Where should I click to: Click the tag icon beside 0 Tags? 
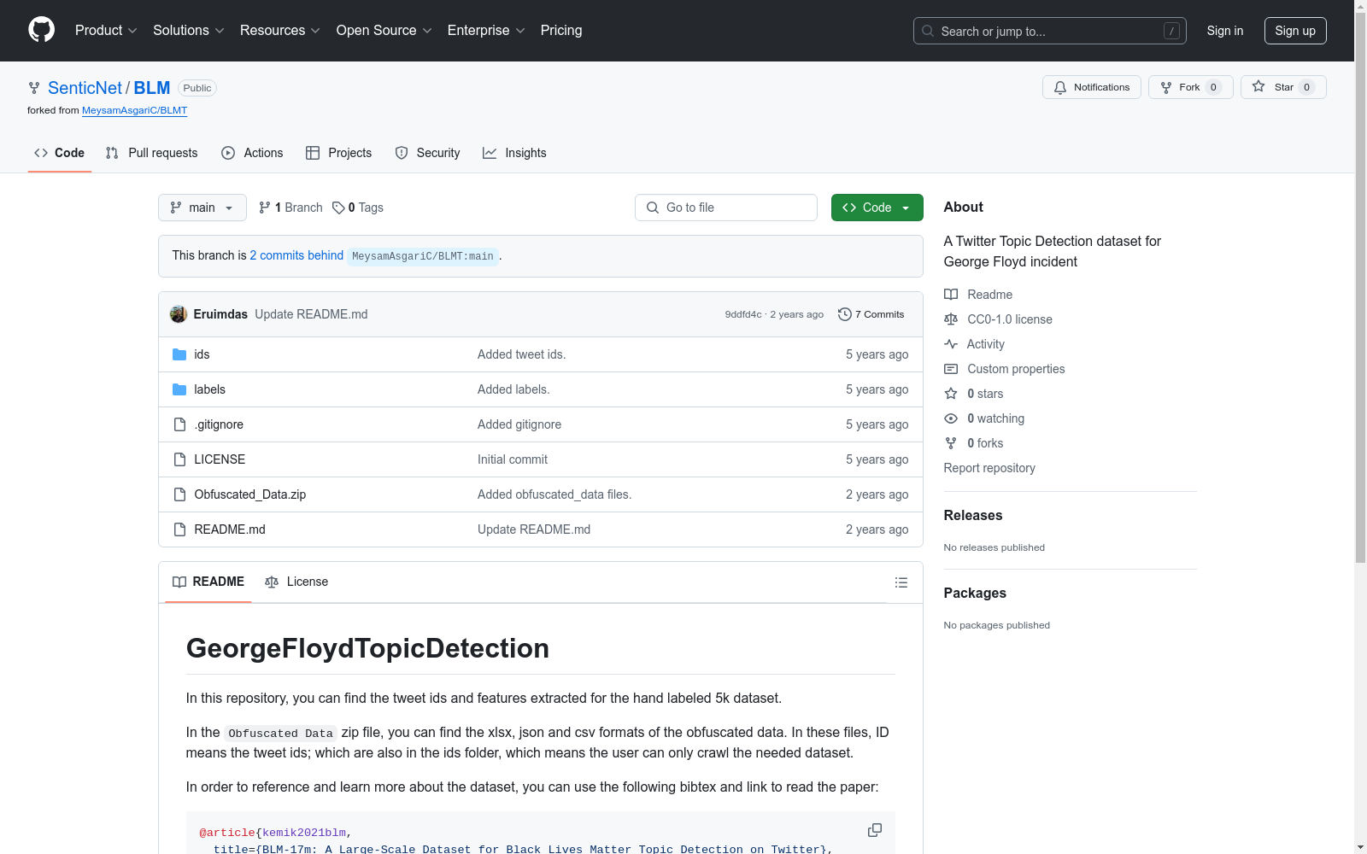coord(338,208)
